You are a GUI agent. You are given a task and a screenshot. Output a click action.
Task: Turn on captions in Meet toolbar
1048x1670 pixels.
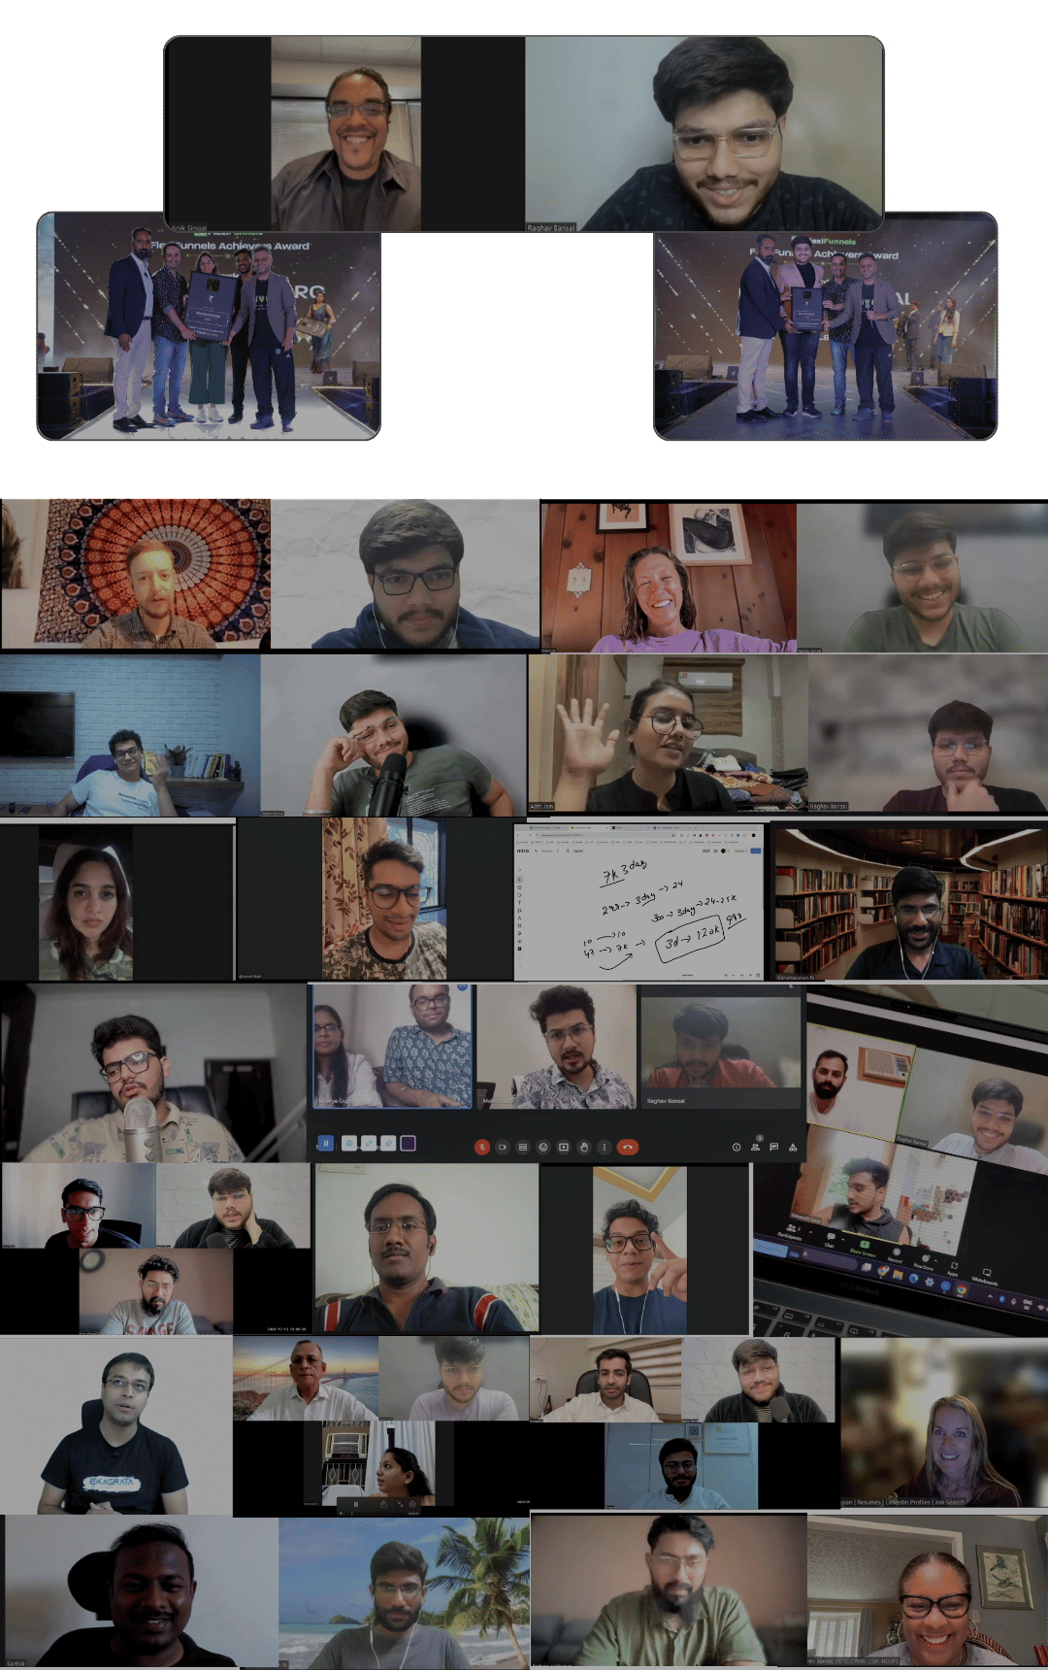pos(523,1147)
